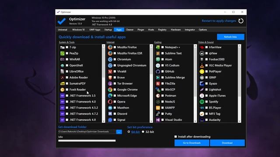Open the Options tab
This screenshot has height=157, width=280.
[203, 30]
